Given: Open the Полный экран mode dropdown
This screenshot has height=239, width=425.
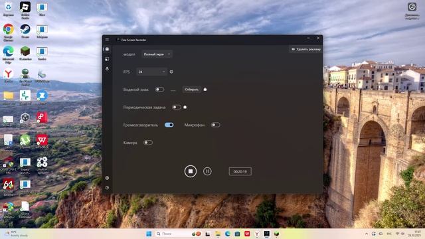Looking at the screenshot, I should [x=157, y=54].
